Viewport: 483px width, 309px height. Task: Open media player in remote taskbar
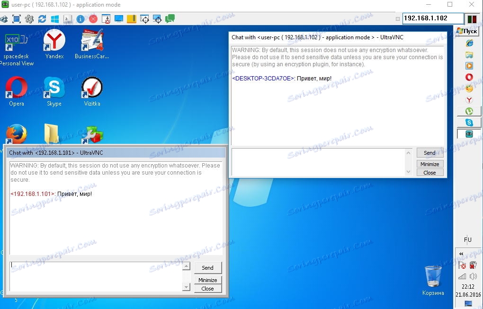(x=469, y=66)
